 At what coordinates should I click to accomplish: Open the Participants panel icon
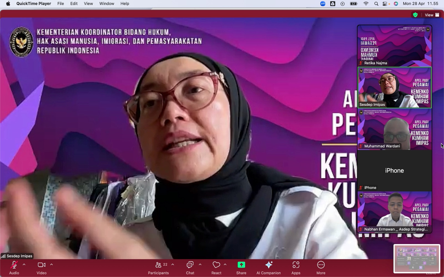tap(158, 265)
